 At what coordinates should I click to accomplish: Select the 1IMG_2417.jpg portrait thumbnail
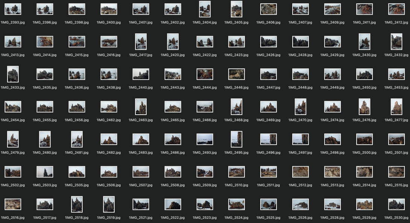click(141, 42)
